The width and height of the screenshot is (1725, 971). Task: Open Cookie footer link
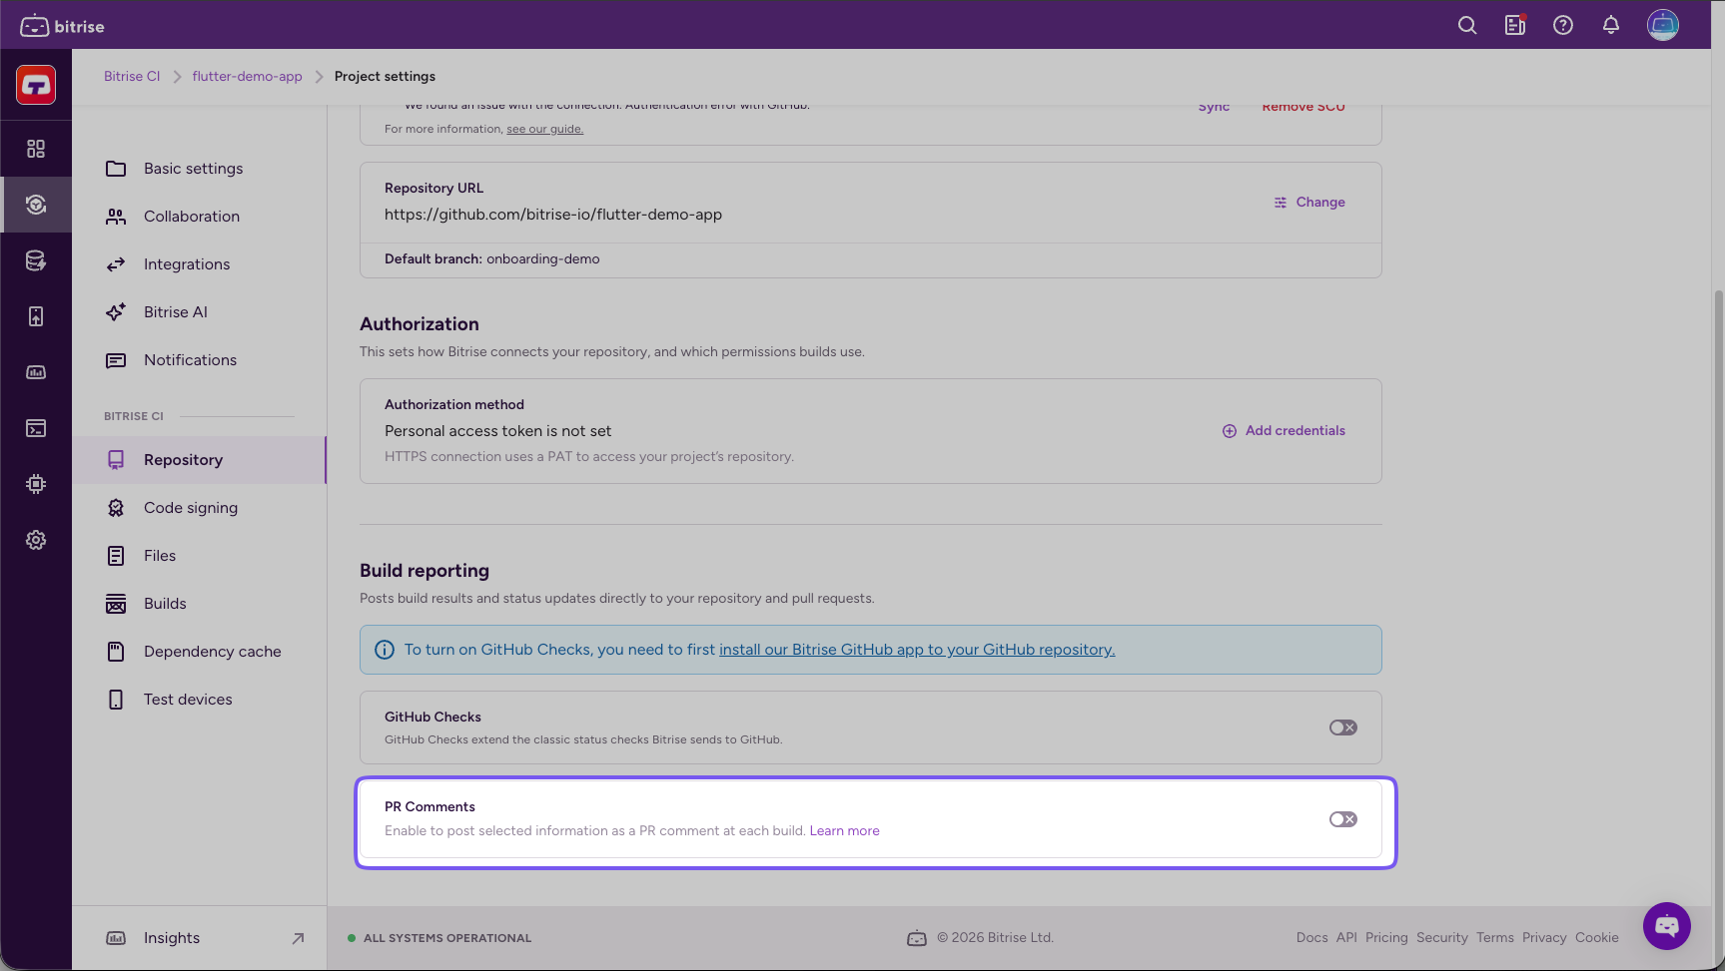(1597, 938)
